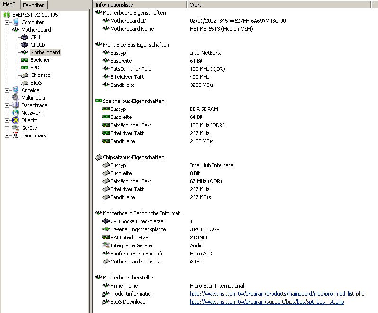This screenshot has height=313, width=378.
Task: Click the Multimedia speaker icon
Action: click(16, 98)
